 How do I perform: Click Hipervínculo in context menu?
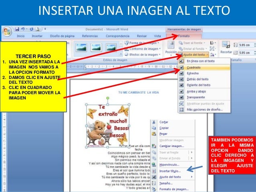coord(173,165)
